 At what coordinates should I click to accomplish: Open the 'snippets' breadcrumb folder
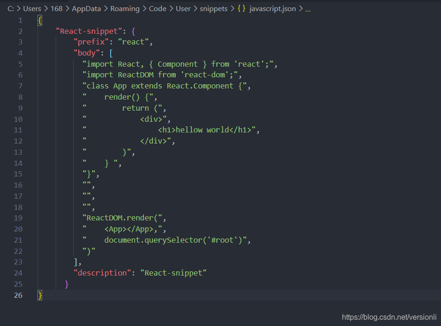(x=213, y=9)
